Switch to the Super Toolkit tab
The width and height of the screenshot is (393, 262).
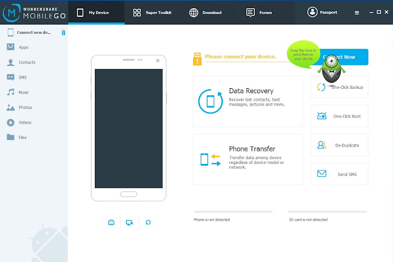152,12
